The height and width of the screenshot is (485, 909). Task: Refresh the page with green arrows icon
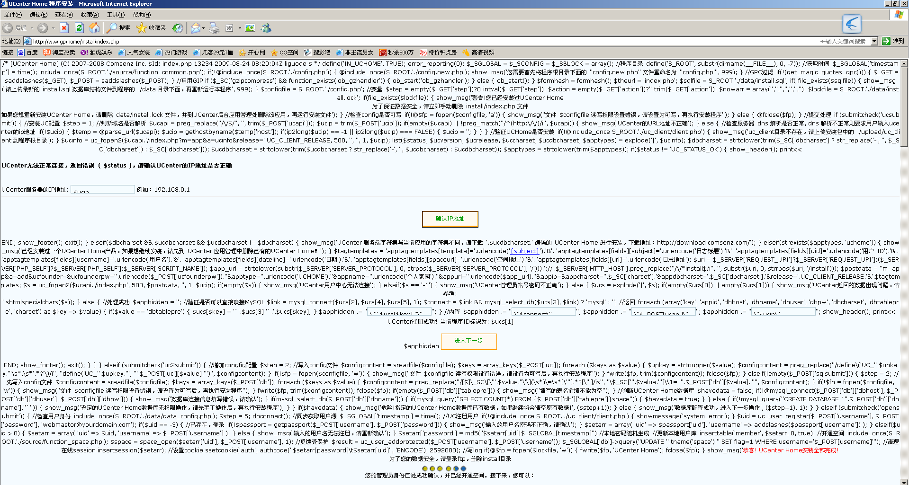coord(79,28)
